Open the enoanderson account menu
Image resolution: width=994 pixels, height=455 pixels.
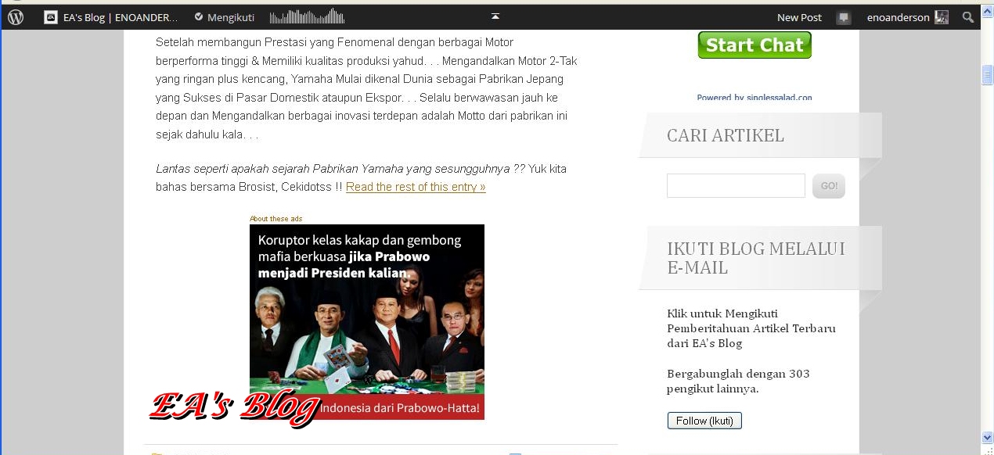(x=898, y=17)
